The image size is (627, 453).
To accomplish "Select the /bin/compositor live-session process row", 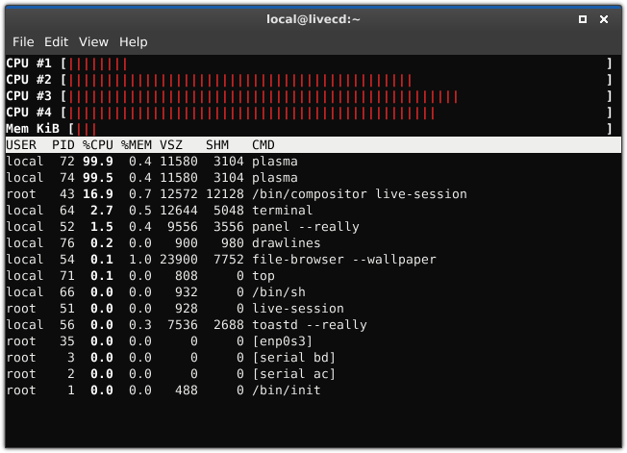I will [x=313, y=194].
